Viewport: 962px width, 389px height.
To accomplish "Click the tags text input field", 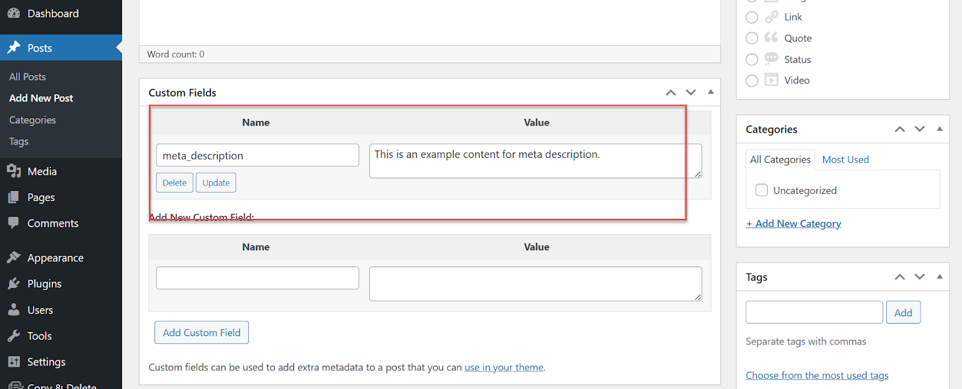I will [x=814, y=312].
